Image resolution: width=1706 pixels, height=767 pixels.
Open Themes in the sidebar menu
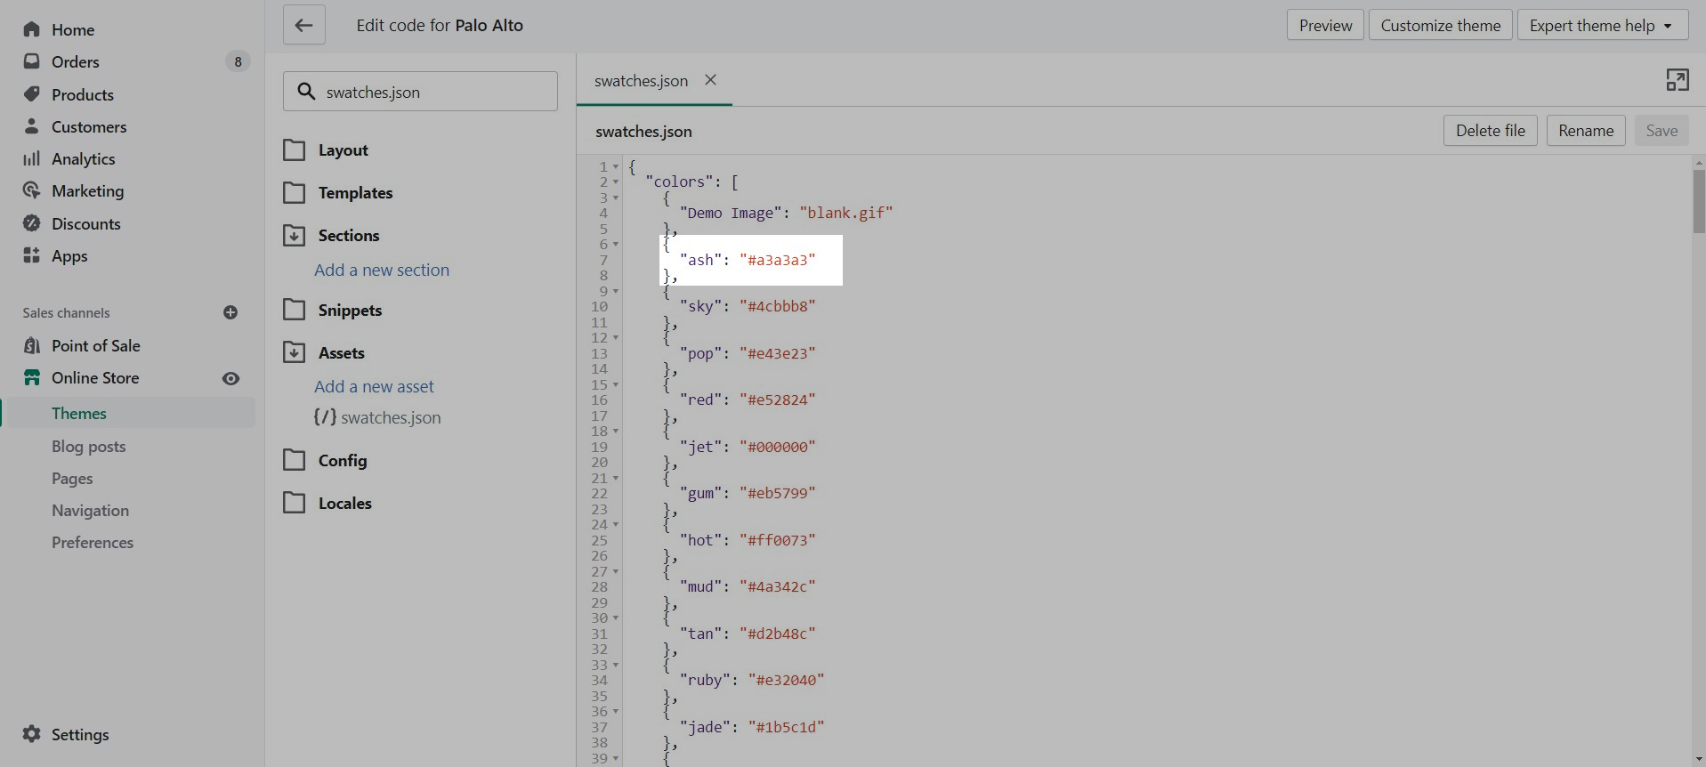pos(79,414)
